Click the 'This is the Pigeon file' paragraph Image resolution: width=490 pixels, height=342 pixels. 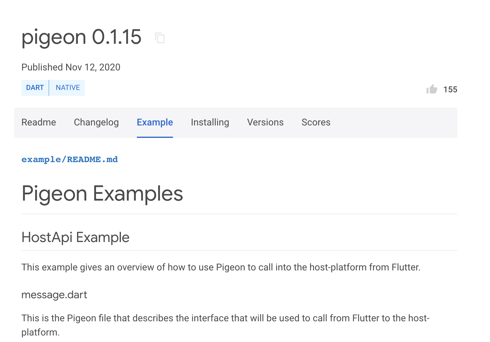(x=225, y=325)
